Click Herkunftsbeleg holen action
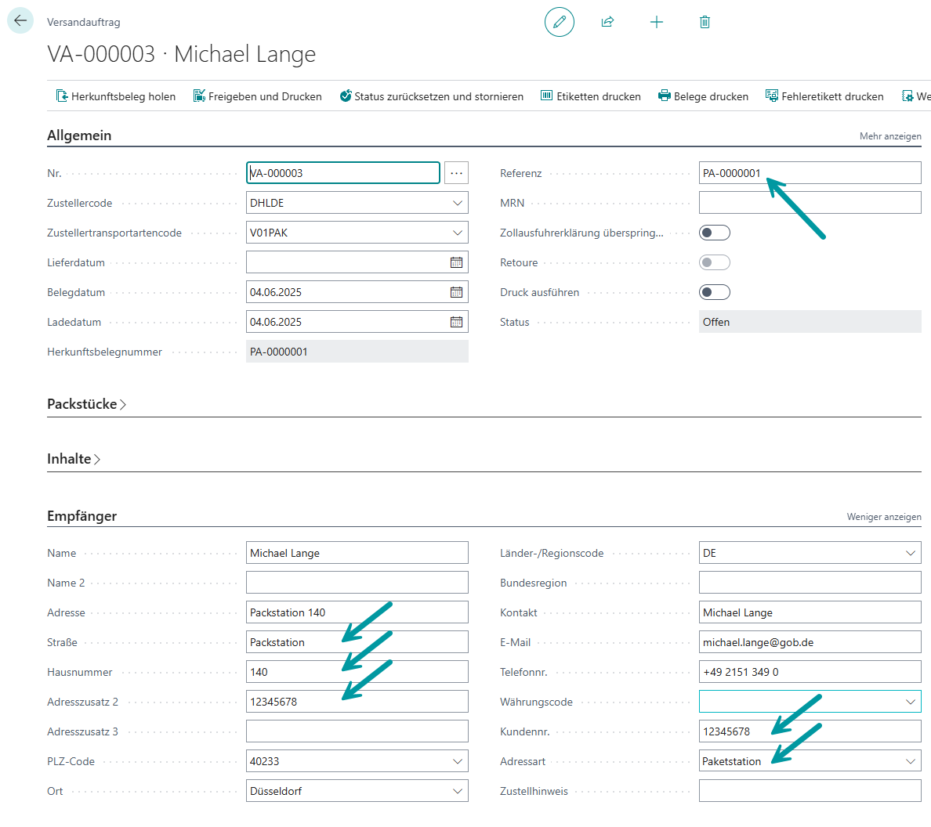This screenshot has width=931, height=827. [x=116, y=96]
